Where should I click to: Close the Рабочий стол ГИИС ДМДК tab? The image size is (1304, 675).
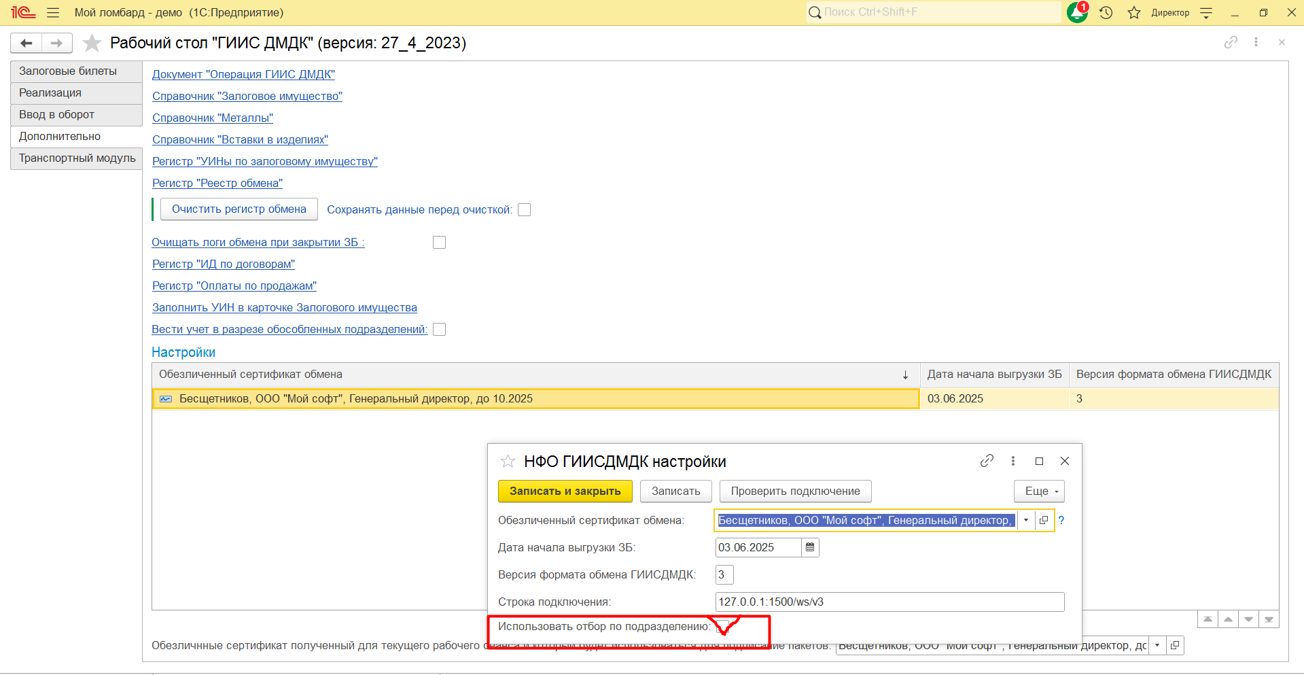tap(1282, 42)
